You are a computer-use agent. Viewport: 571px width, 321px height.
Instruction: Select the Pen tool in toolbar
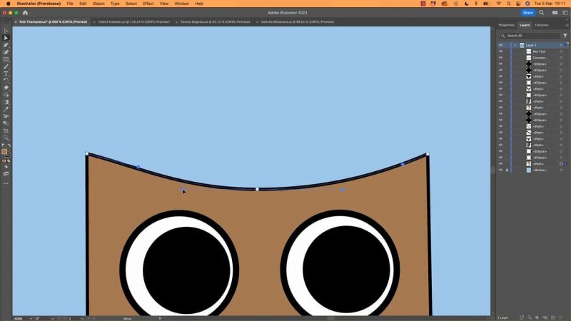(x=6, y=45)
